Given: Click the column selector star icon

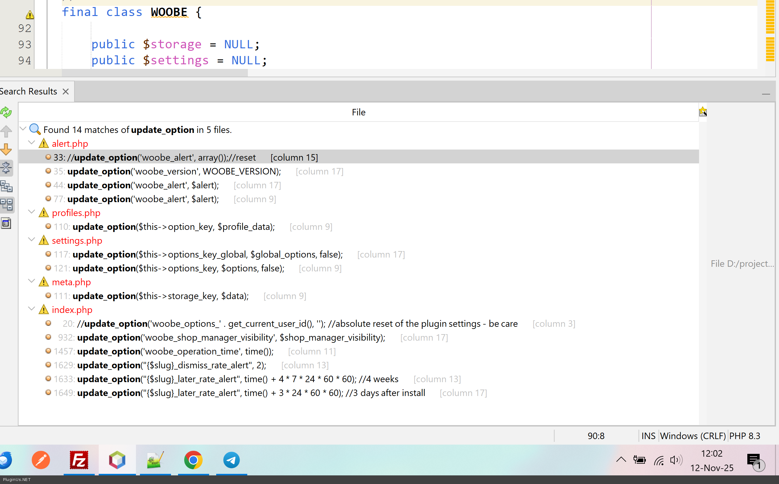Looking at the screenshot, I should point(702,112).
